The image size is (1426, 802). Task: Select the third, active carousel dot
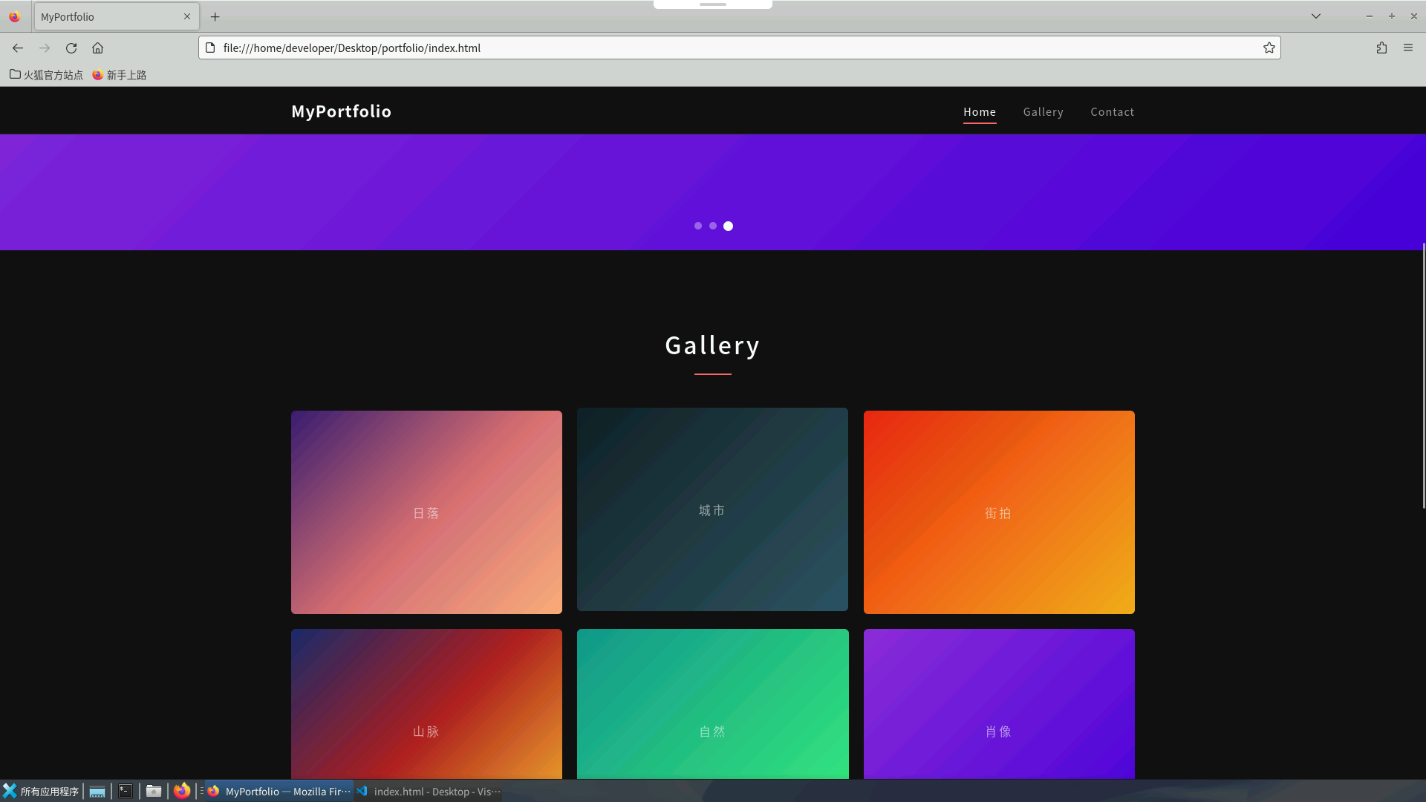pos(729,226)
